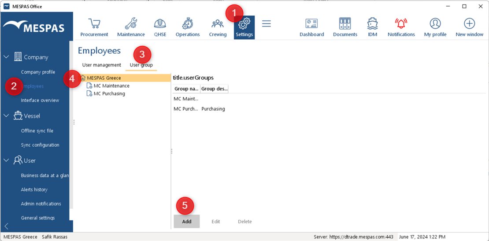Open the hamburger menu in top toolbar
489x241 pixels.
click(267, 24)
